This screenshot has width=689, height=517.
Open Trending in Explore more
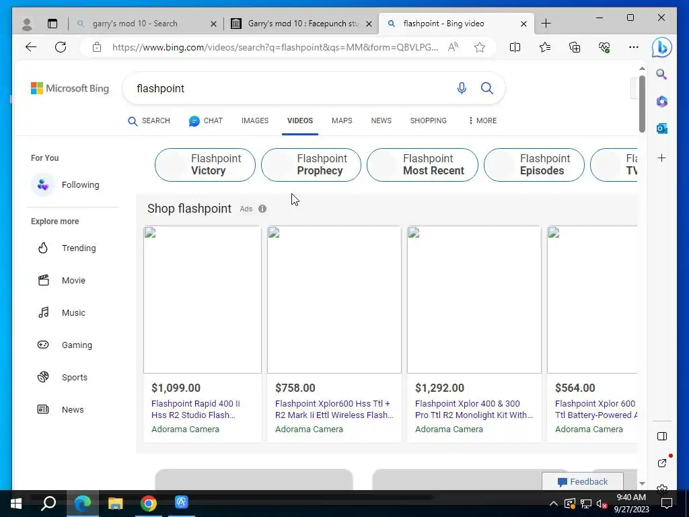67,248
